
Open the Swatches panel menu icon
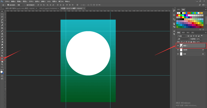[205, 10]
